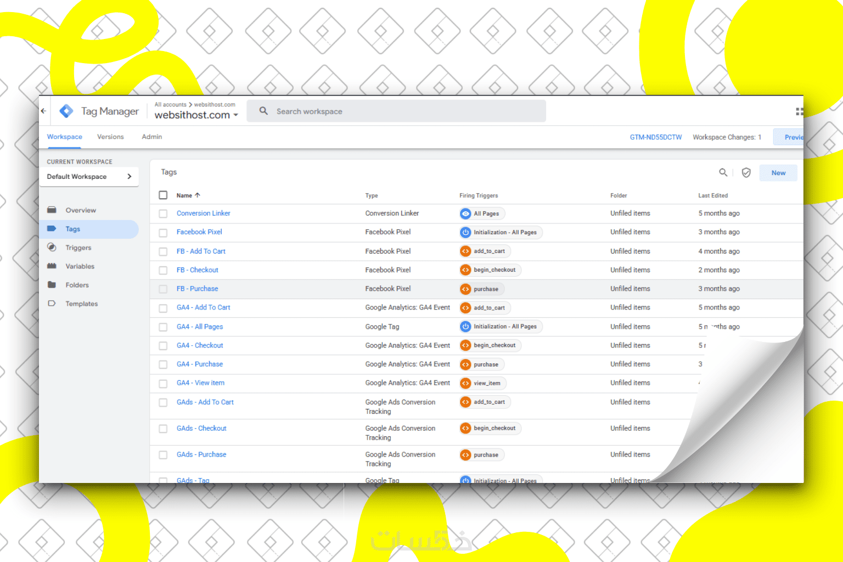Go to the Admin tab
This screenshot has width=843, height=562.
tap(152, 137)
